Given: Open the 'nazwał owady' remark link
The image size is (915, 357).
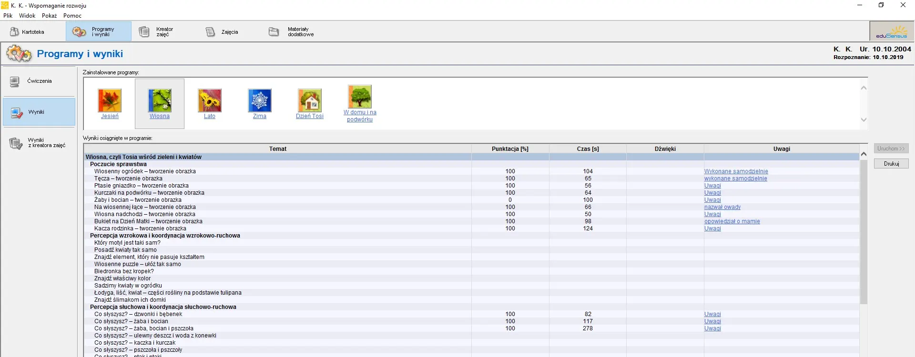Looking at the screenshot, I should (x=722, y=207).
